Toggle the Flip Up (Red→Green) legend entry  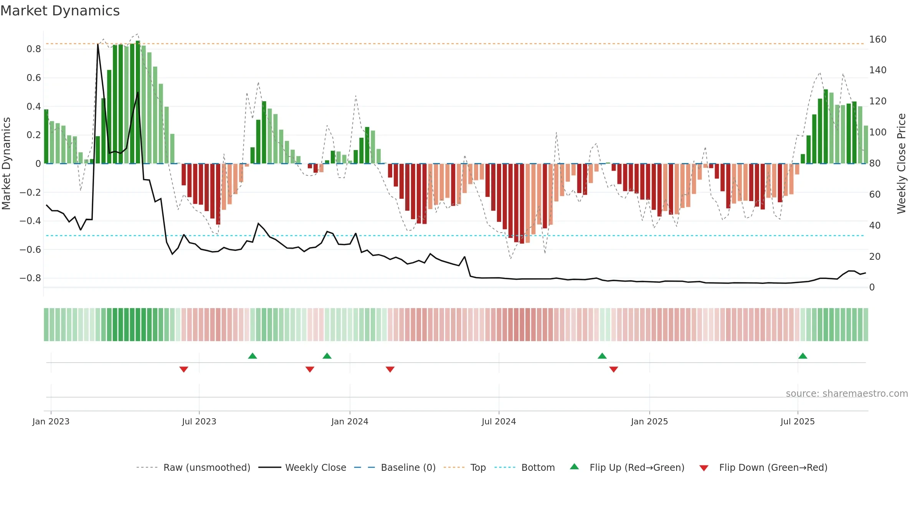pyautogui.click(x=627, y=467)
